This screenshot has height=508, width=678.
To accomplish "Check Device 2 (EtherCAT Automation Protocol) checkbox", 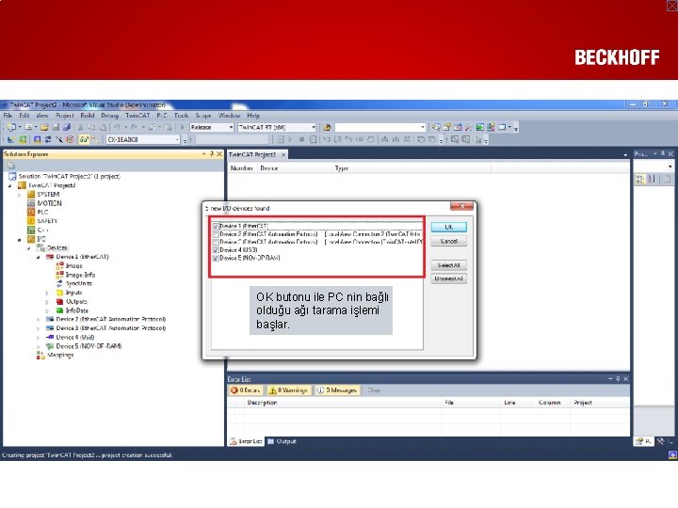I will (216, 234).
